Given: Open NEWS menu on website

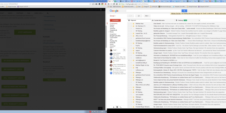Looking at the screenshot, I should point(10,13).
